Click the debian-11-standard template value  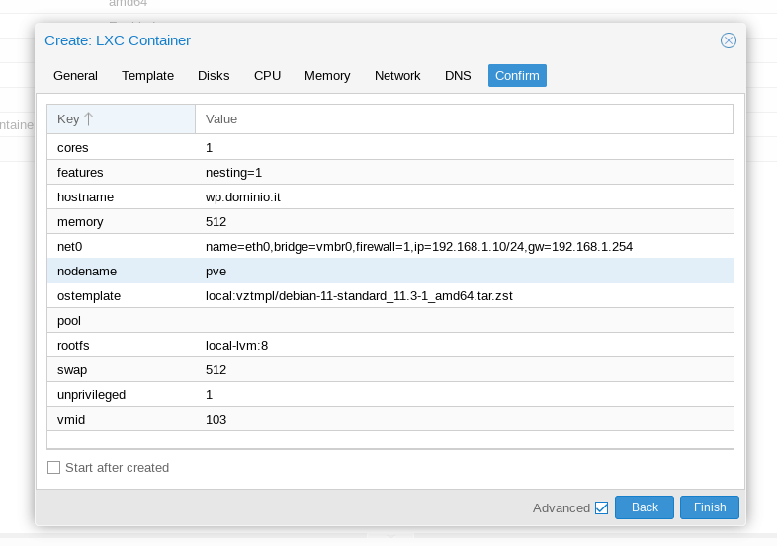(x=359, y=296)
